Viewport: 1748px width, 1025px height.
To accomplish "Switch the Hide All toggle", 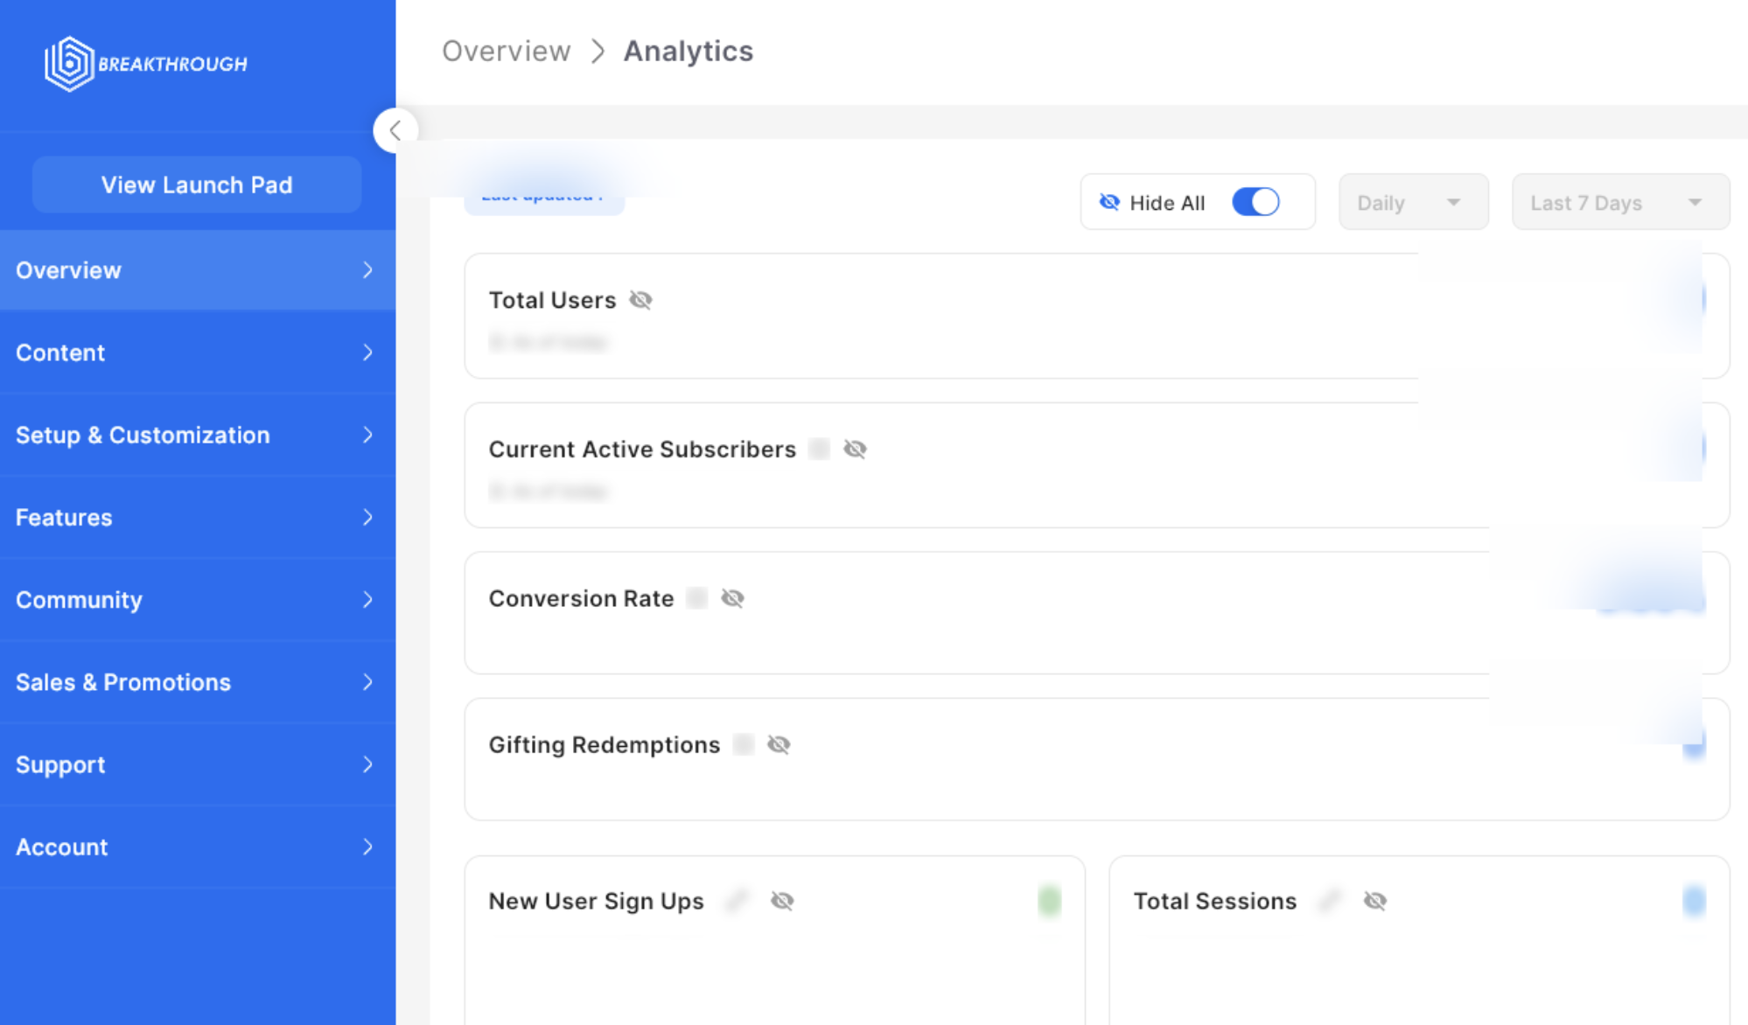I will 1255,202.
